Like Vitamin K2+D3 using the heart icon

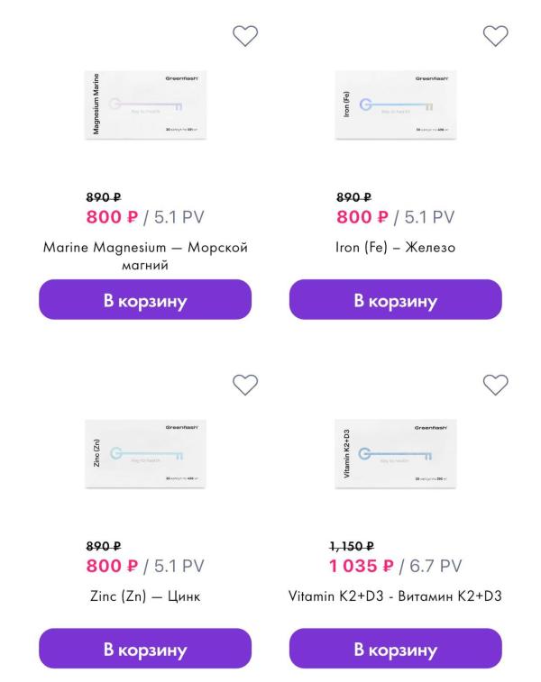point(495,384)
